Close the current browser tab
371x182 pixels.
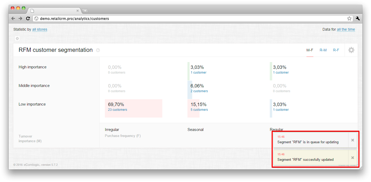point(78,11)
